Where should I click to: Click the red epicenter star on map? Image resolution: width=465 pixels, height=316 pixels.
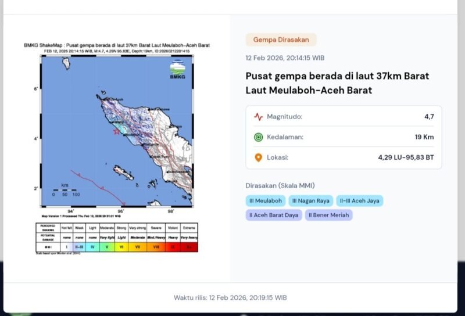[117, 131]
